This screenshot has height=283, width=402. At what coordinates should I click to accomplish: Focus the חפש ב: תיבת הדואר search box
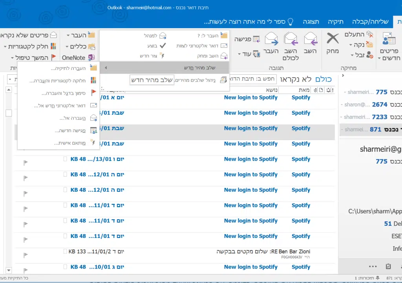click(253, 79)
